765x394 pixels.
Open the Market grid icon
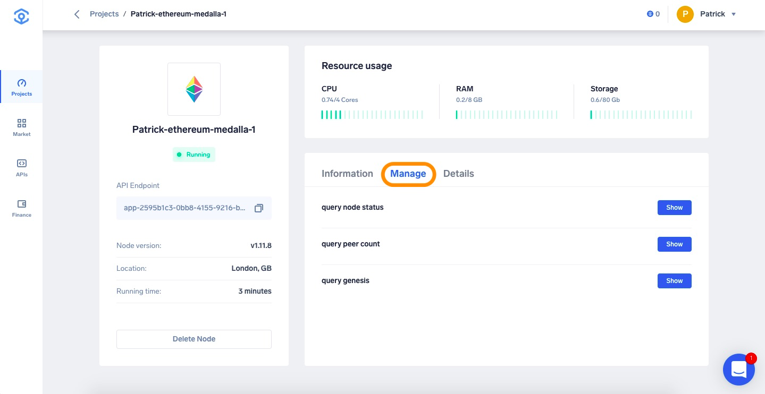[x=22, y=123]
